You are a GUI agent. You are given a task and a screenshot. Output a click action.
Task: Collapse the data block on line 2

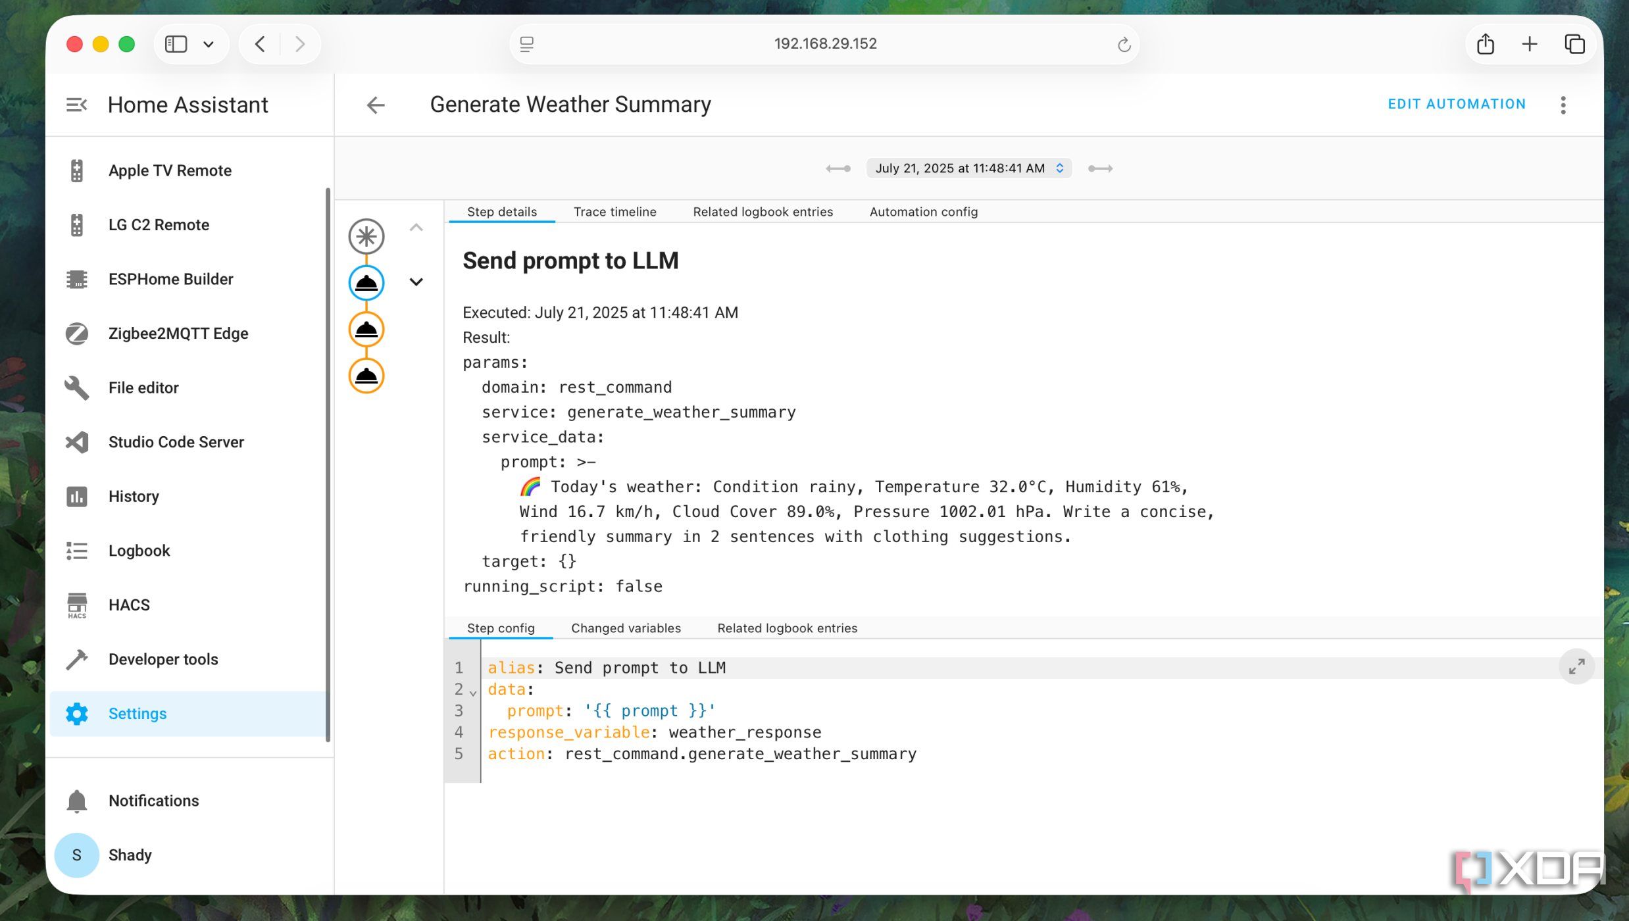click(x=472, y=692)
